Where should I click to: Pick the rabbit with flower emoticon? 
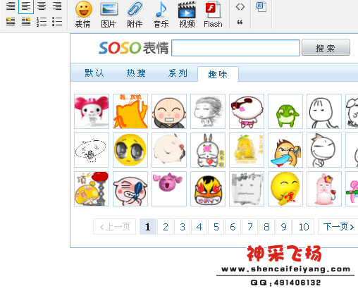pyautogui.click(x=208, y=150)
